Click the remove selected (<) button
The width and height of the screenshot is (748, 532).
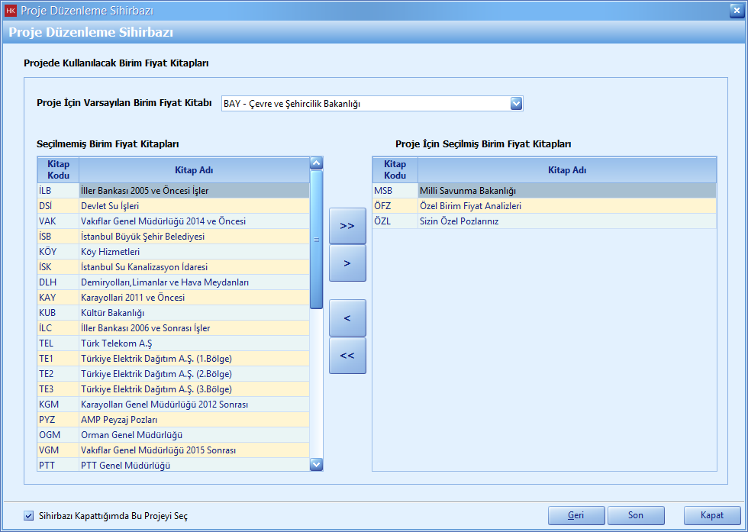click(x=347, y=318)
